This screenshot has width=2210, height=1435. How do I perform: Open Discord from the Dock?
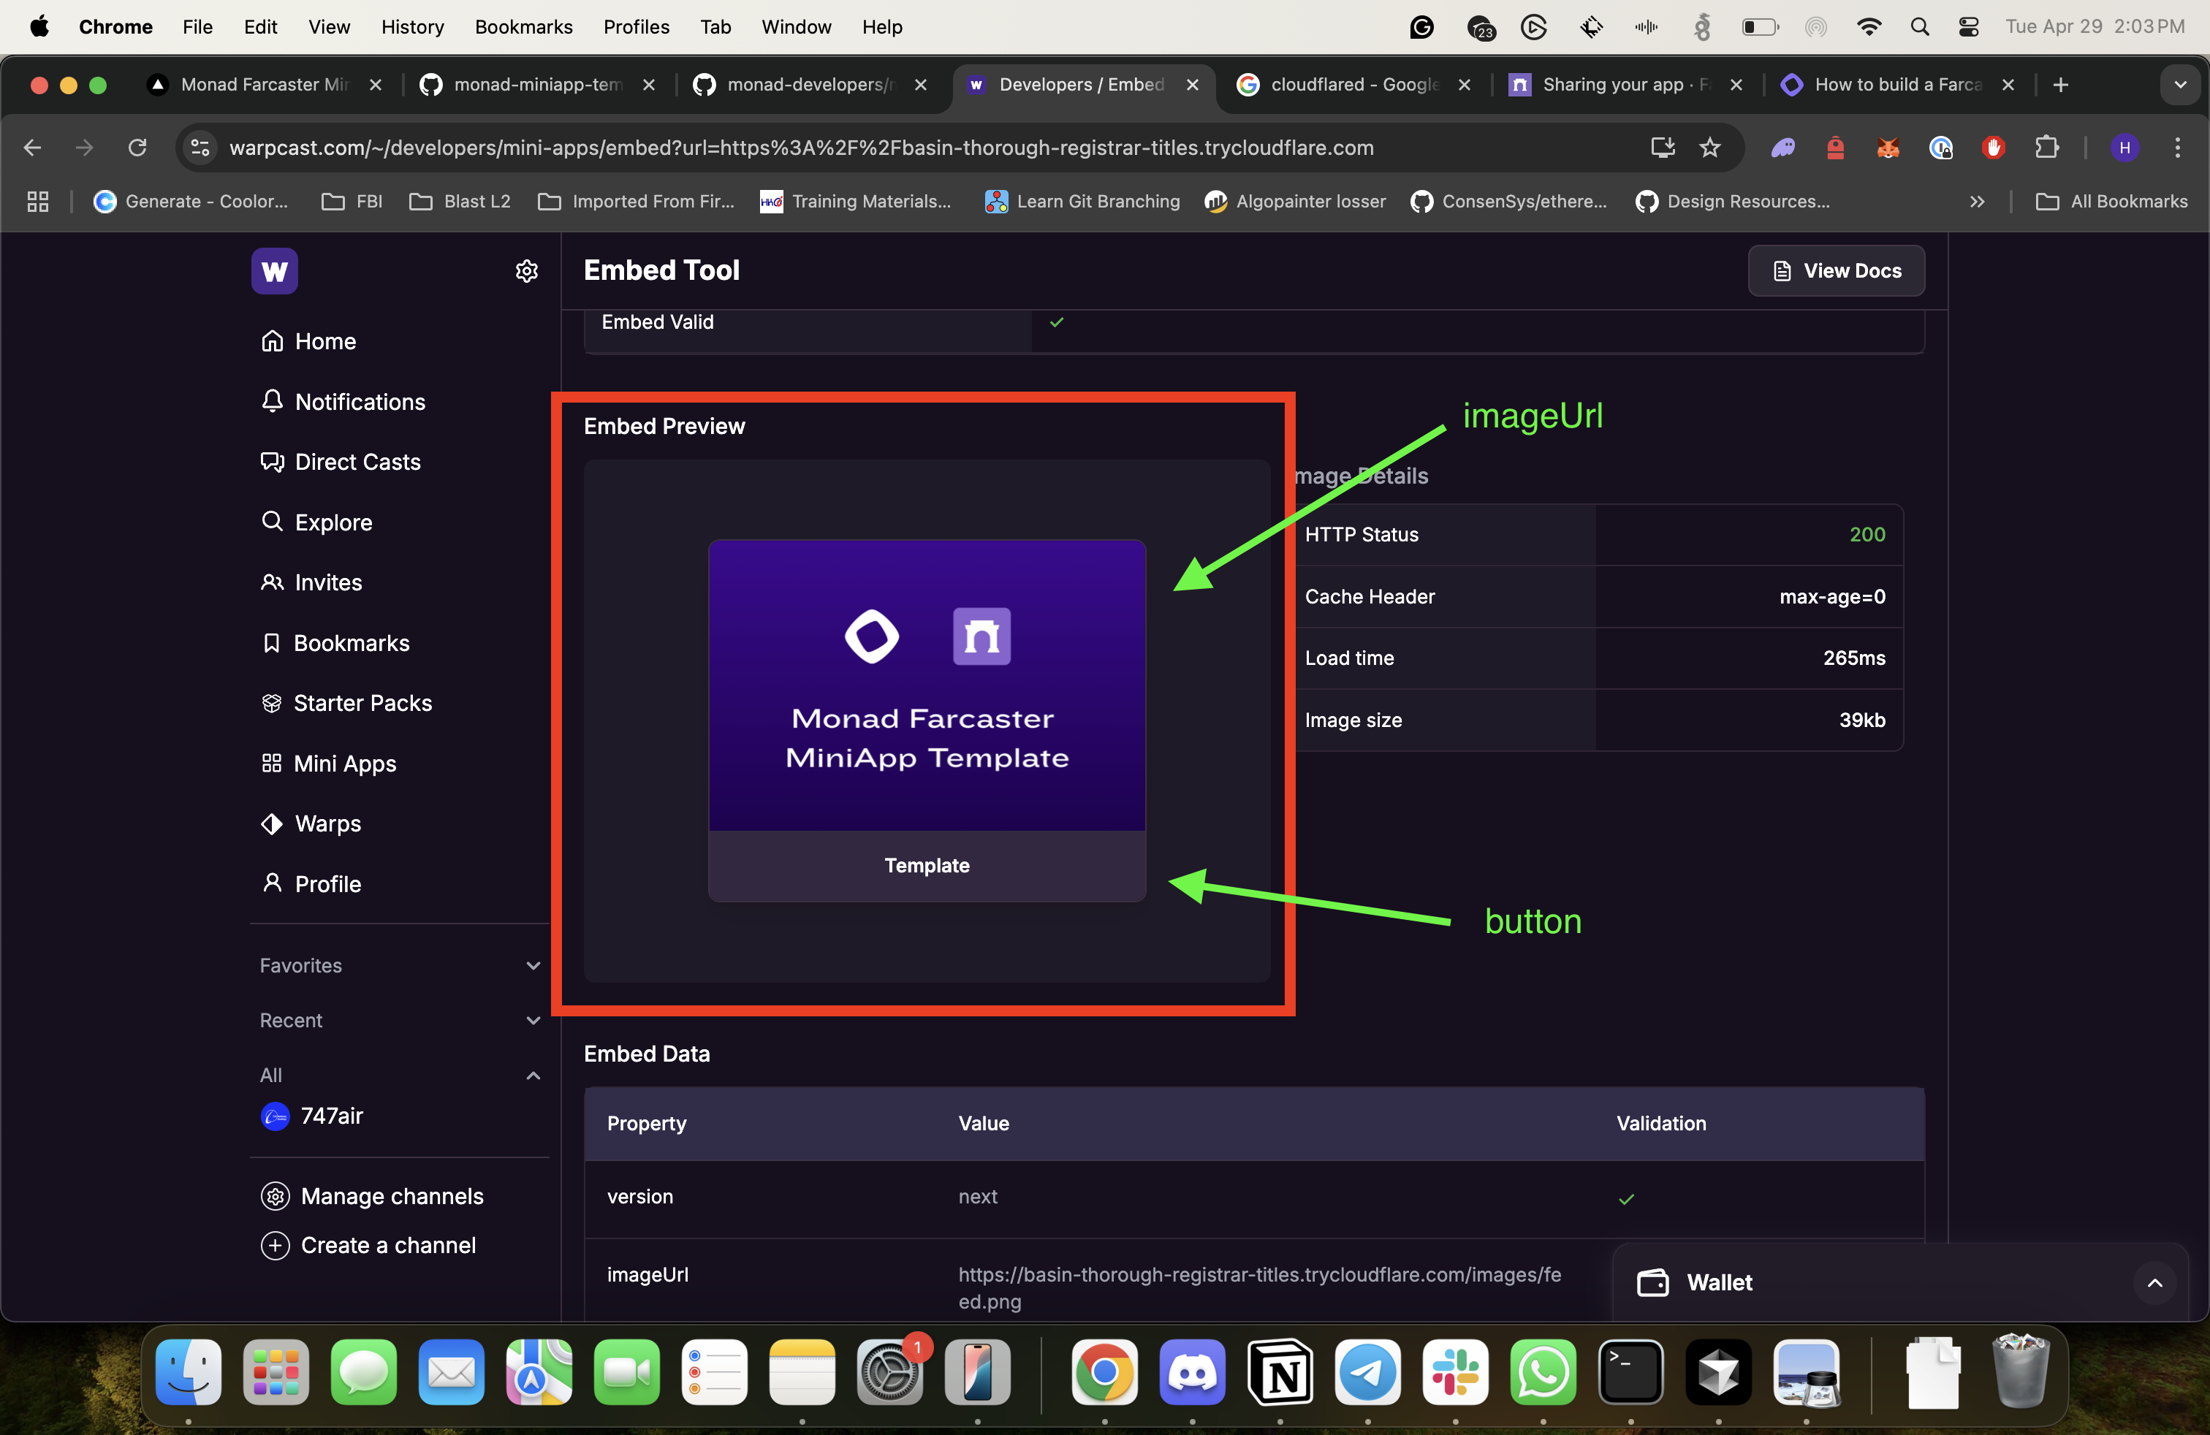pyautogui.click(x=1191, y=1374)
